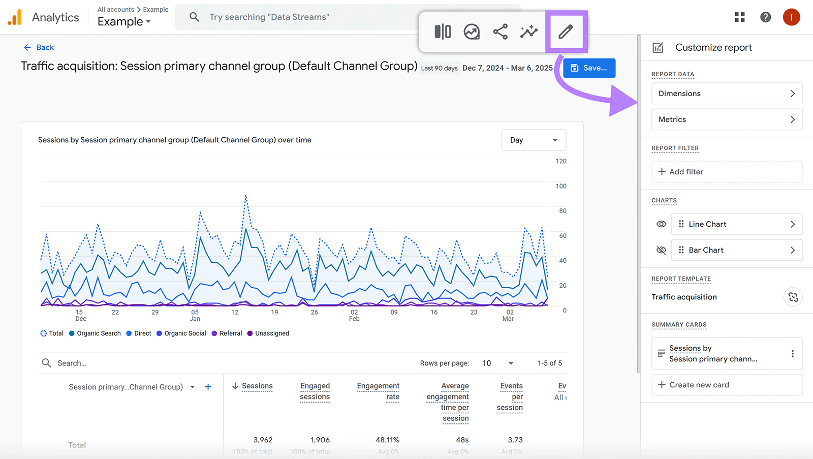813x459 pixels.
Task: Toggle Organic Search series in chart legend
Action: pos(95,333)
